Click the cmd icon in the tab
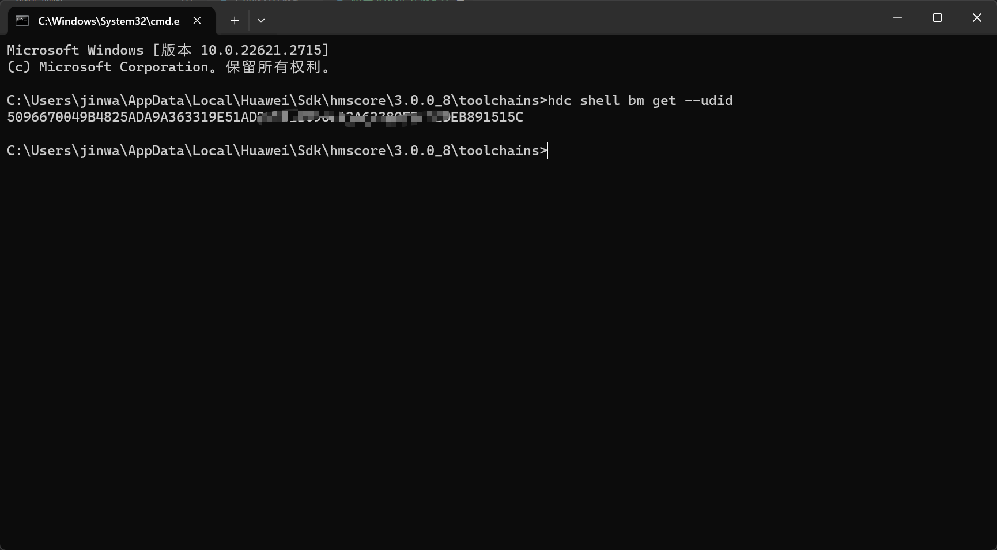Image resolution: width=997 pixels, height=550 pixels. (x=22, y=21)
